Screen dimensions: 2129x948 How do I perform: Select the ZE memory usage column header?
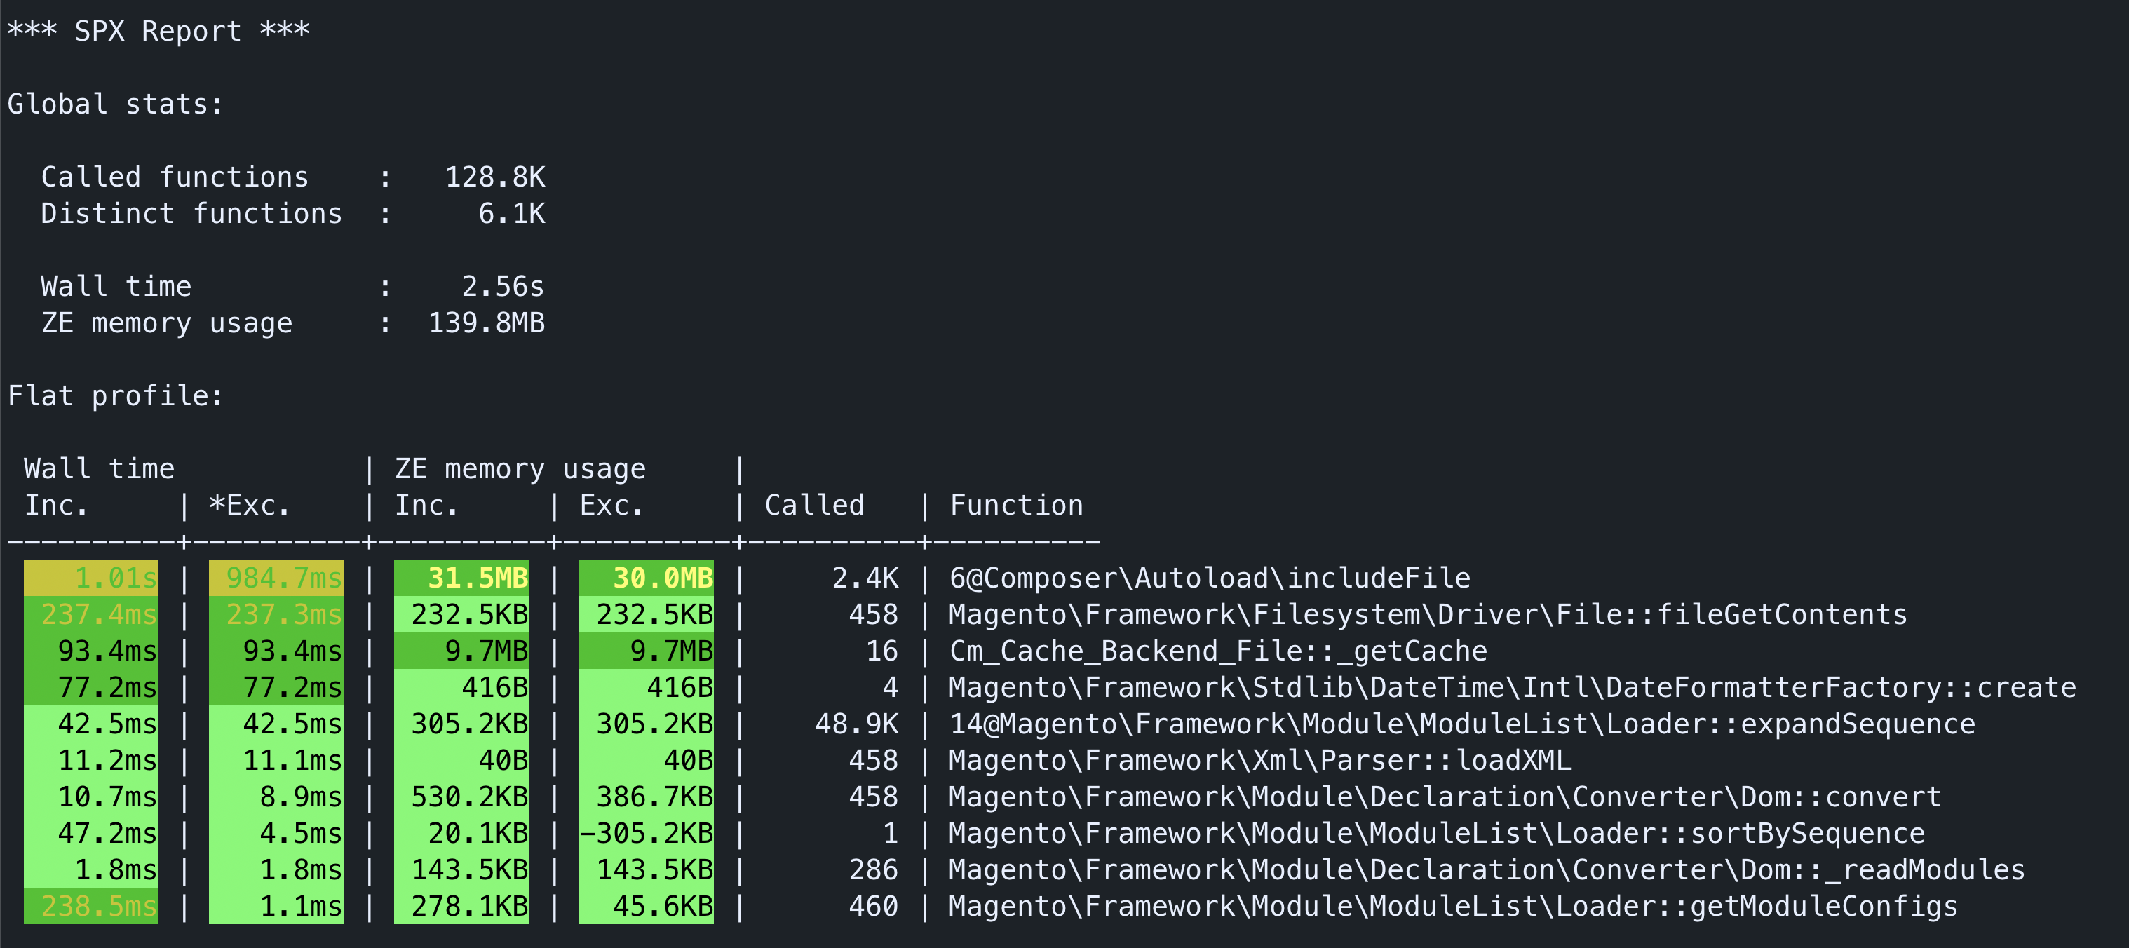519,468
